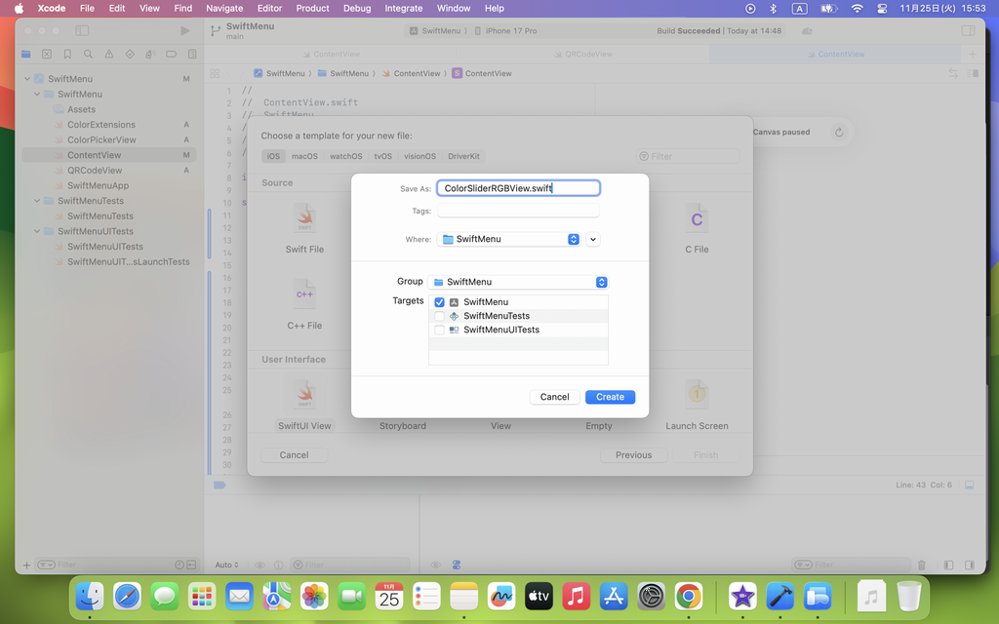The width and height of the screenshot is (999, 624).
Task: Switch to the macOS template tab
Action: 304,156
